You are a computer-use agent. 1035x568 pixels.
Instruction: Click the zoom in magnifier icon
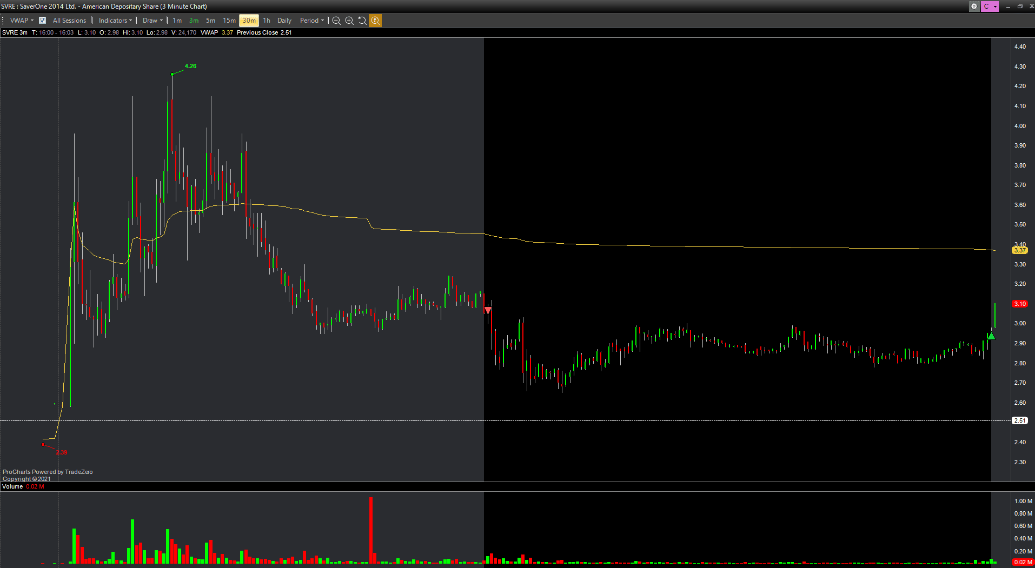pos(349,21)
